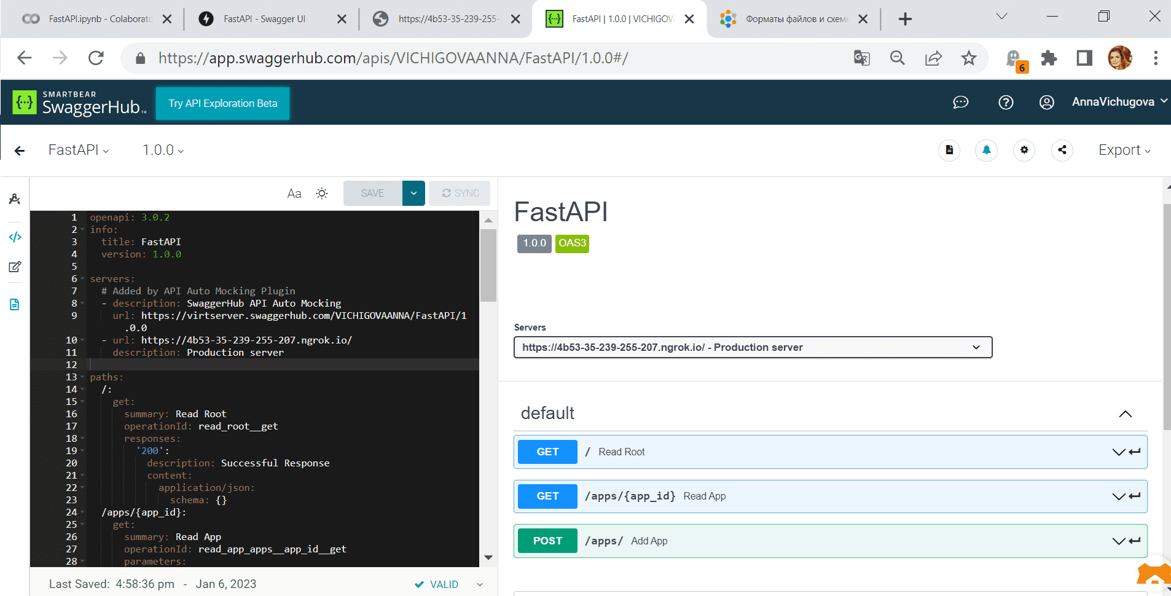Image resolution: width=1171 pixels, height=596 pixels.
Task: Open the hierarchy navigation icon in sidebar
Action: point(15,198)
